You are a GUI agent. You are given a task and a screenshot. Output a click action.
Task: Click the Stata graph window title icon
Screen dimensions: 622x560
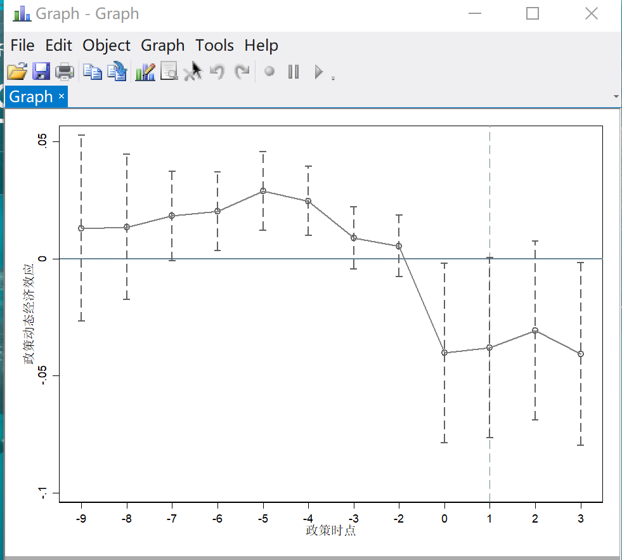22,14
